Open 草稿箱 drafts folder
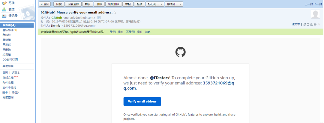 pos(7,40)
